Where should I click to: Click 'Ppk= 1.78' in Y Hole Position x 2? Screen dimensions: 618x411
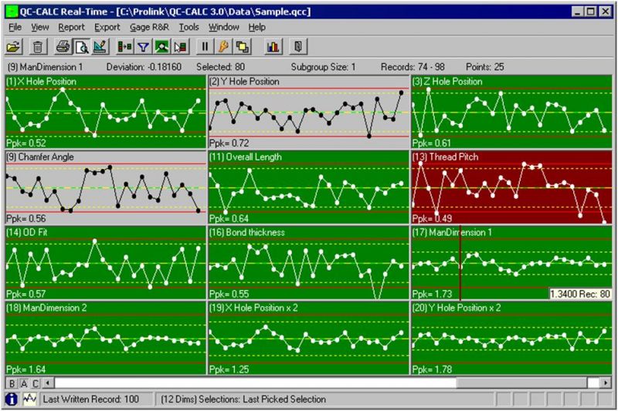click(432, 369)
